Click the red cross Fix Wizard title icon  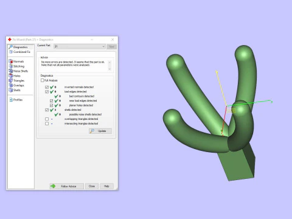(x=10, y=40)
